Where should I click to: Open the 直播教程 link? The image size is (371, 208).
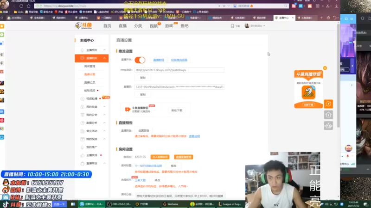click(x=159, y=60)
